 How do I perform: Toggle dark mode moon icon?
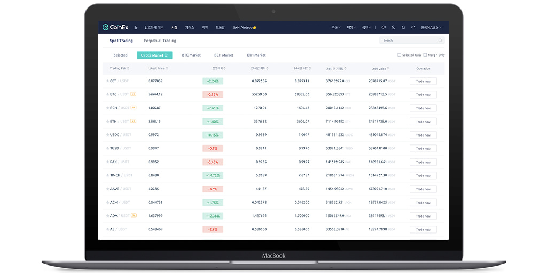pyautogui.click(x=393, y=27)
